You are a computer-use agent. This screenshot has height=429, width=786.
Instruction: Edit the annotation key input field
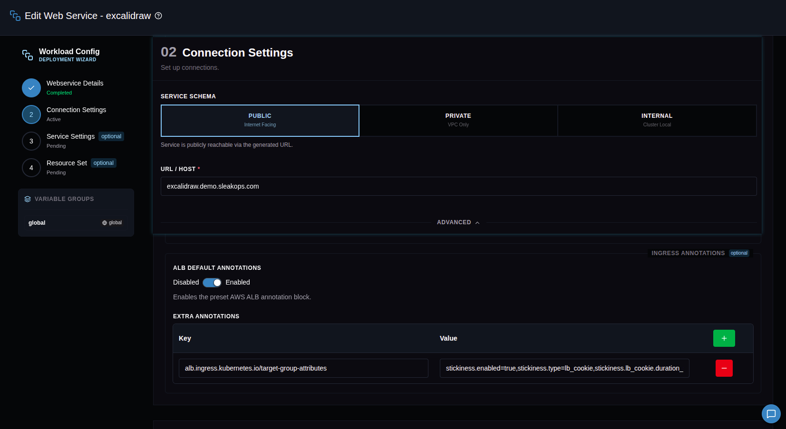[x=303, y=368]
